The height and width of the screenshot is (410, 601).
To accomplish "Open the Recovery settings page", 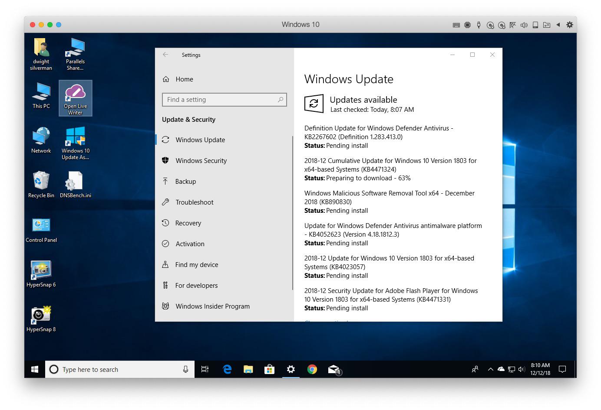I will (x=188, y=223).
